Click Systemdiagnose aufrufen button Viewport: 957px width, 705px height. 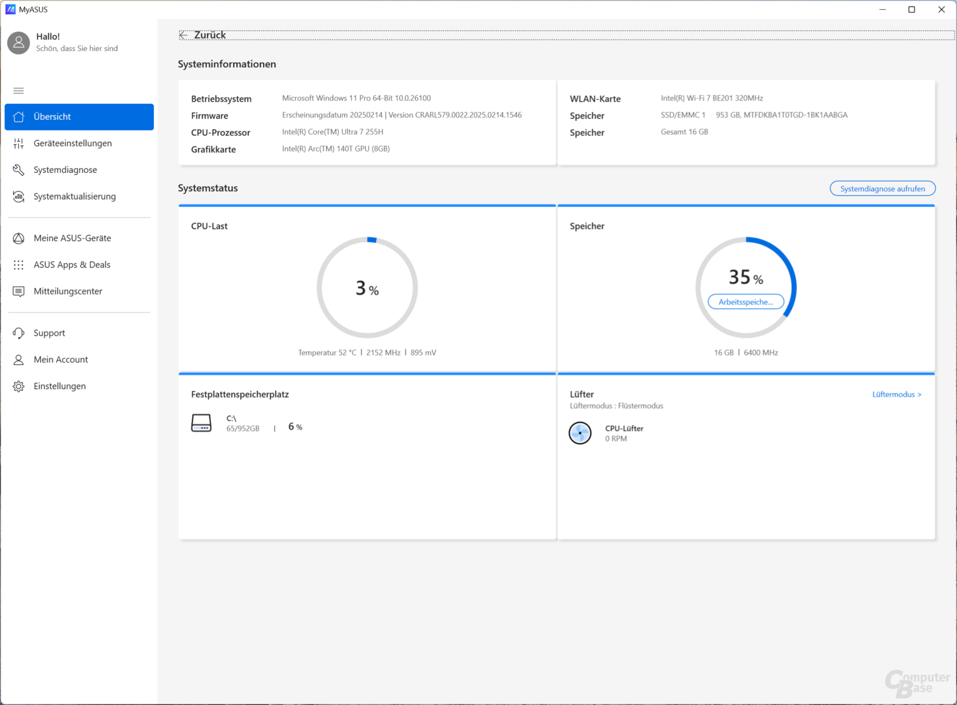883,189
